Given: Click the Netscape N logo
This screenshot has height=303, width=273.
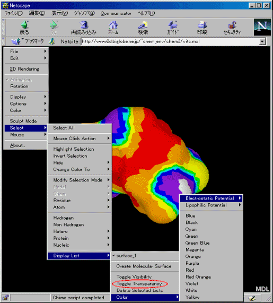Looking at the screenshot, I should coord(262,27).
